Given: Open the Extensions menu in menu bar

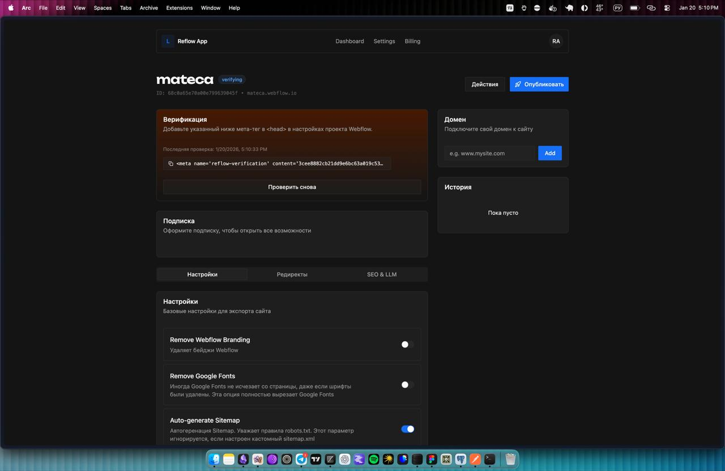Looking at the screenshot, I should 179,8.
